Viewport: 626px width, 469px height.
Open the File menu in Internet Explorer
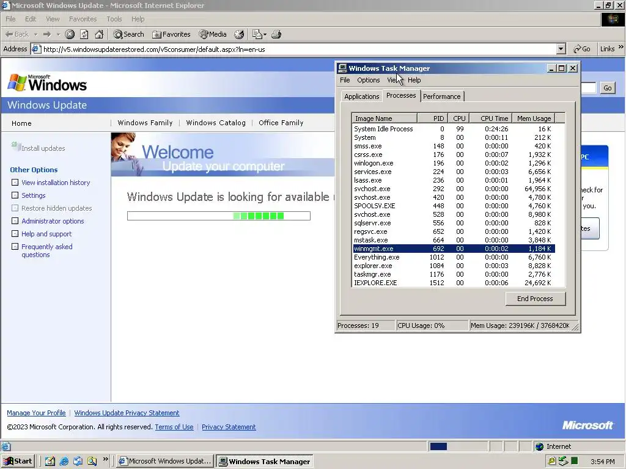tap(10, 19)
